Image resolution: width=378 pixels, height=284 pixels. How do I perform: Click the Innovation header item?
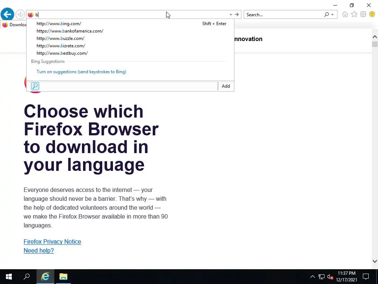click(248, 39)
